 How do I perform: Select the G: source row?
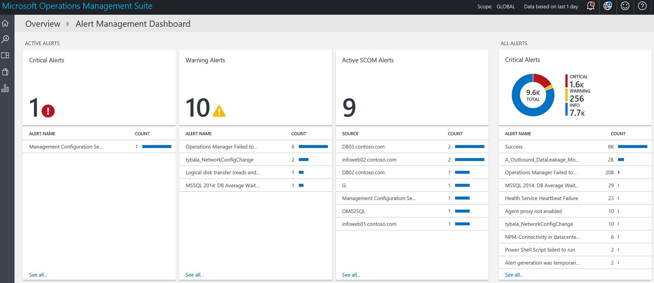point(412,185)
